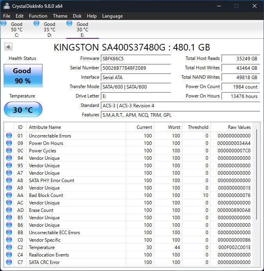This screenshot has height=271, width=264.
Task: Click the Serial Number field 50026B7784BF2089
Action: (136, 68)
